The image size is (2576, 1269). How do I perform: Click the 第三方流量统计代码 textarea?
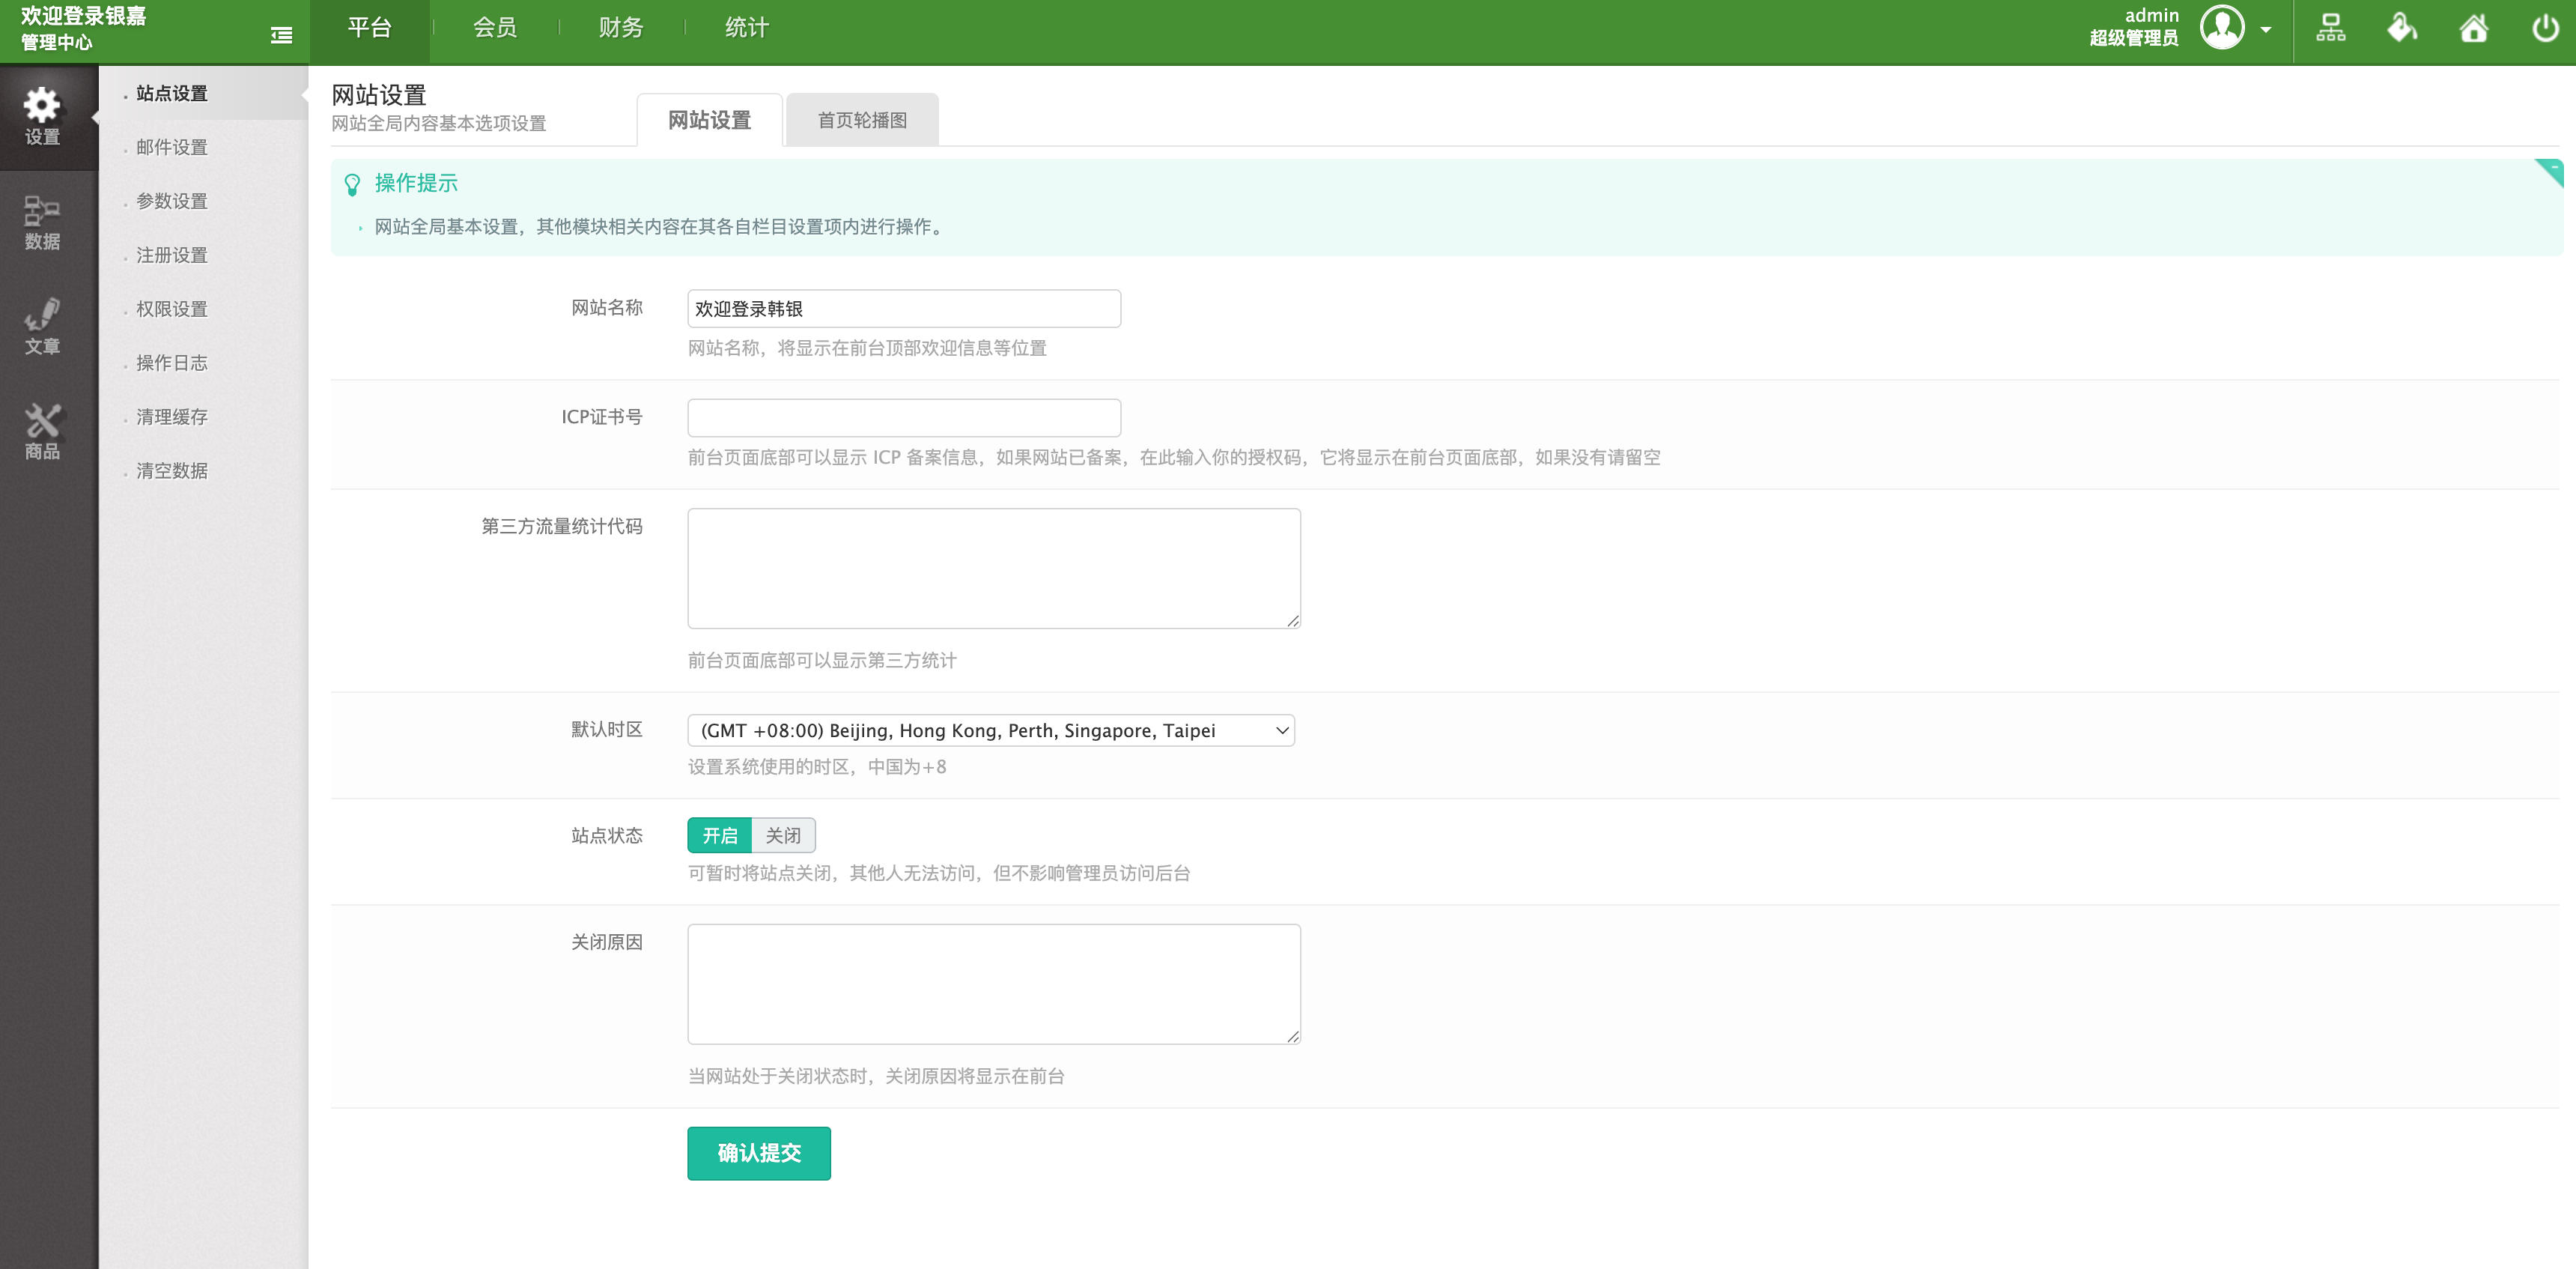[994, 568]
